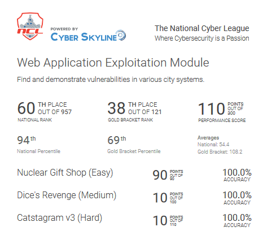The width and height of the screenshot is (263, 231).
Task: Select the 38th place gold bracket rank
Action: [134, 111]
